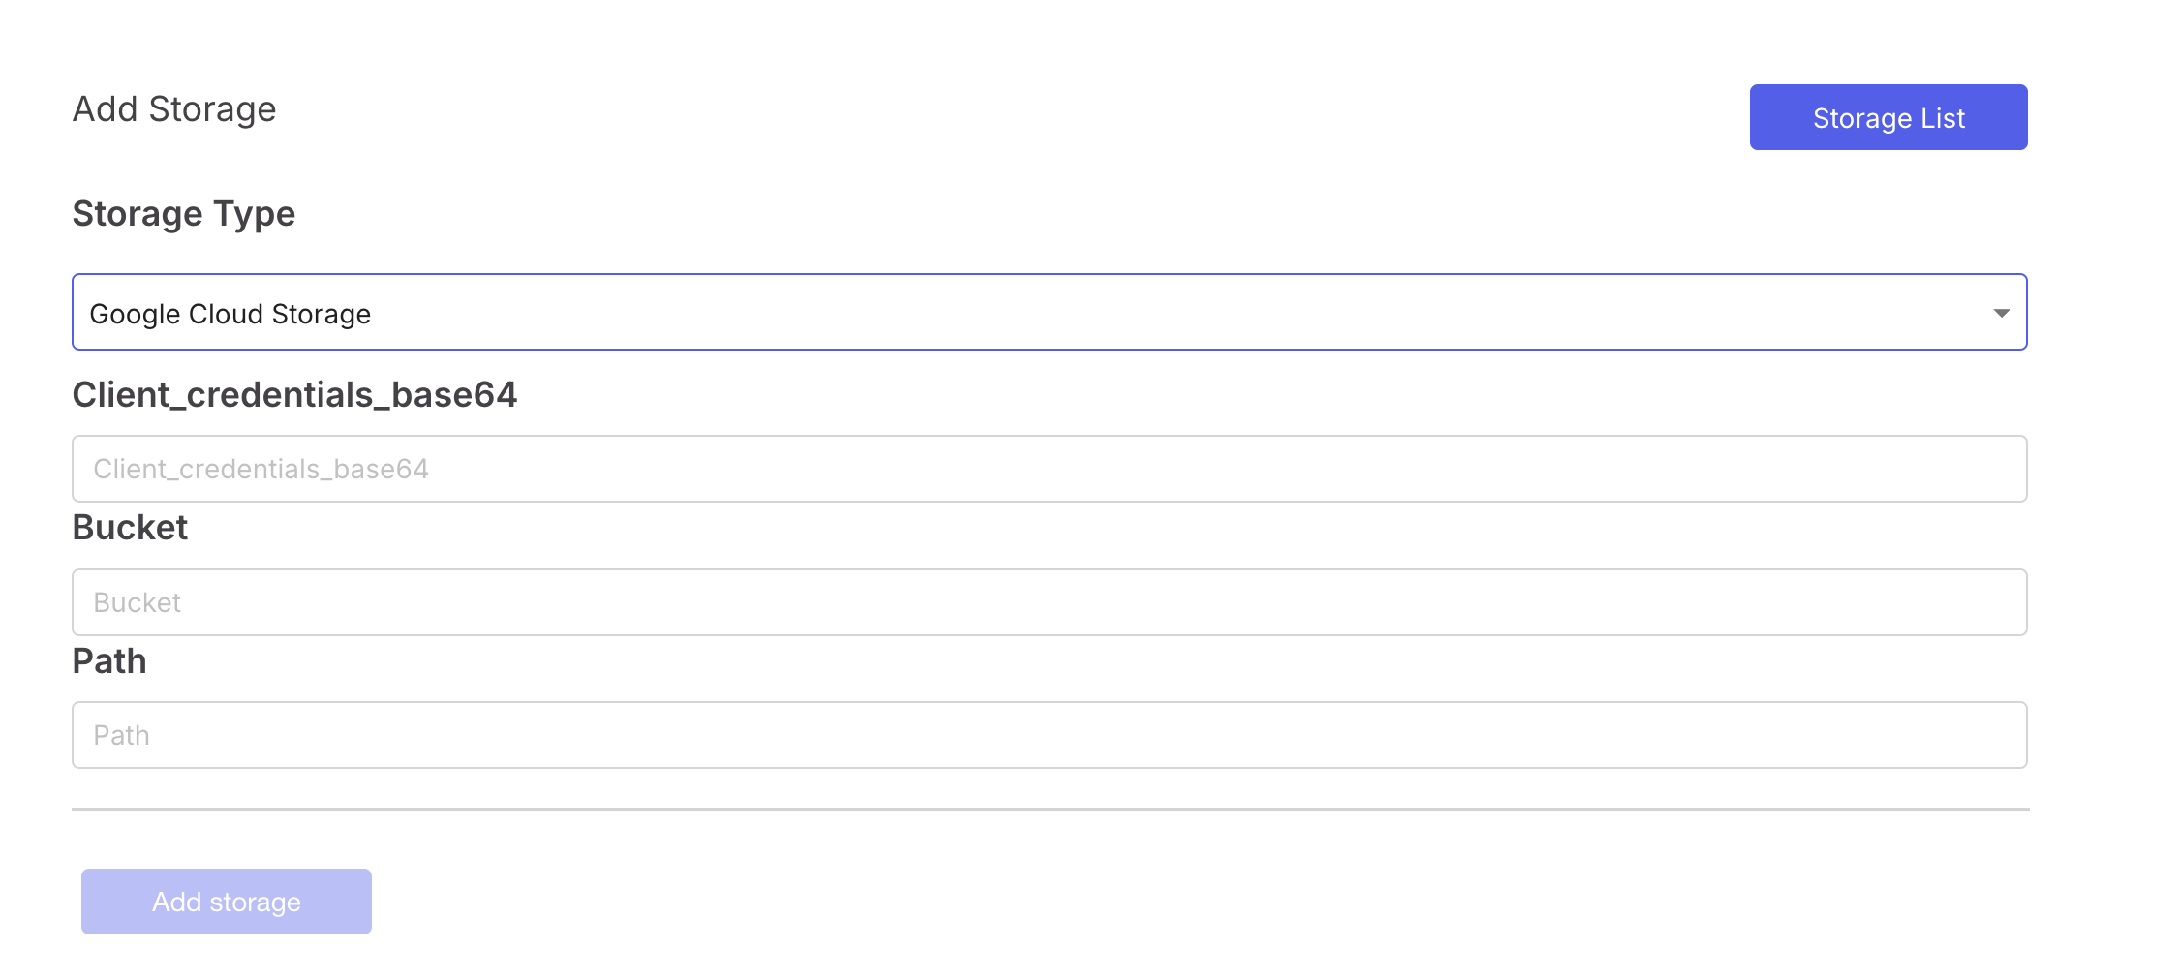Focus the Client_credentials_base64 input field
This screenshot has height=980, width=2179.
click(1048, 469)
